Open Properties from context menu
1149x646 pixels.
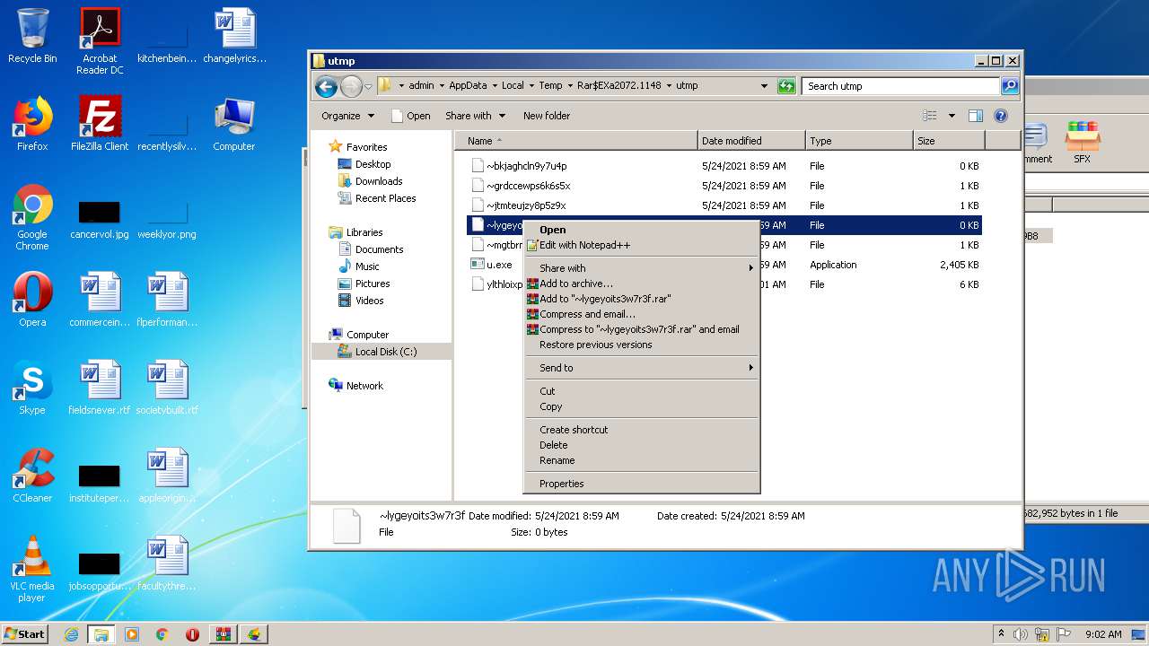coord(642,484)
